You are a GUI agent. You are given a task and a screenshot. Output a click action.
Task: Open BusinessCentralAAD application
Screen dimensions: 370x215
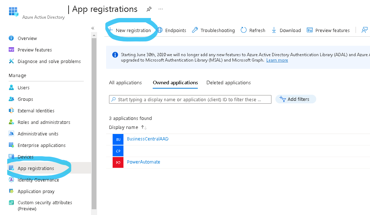148,139
